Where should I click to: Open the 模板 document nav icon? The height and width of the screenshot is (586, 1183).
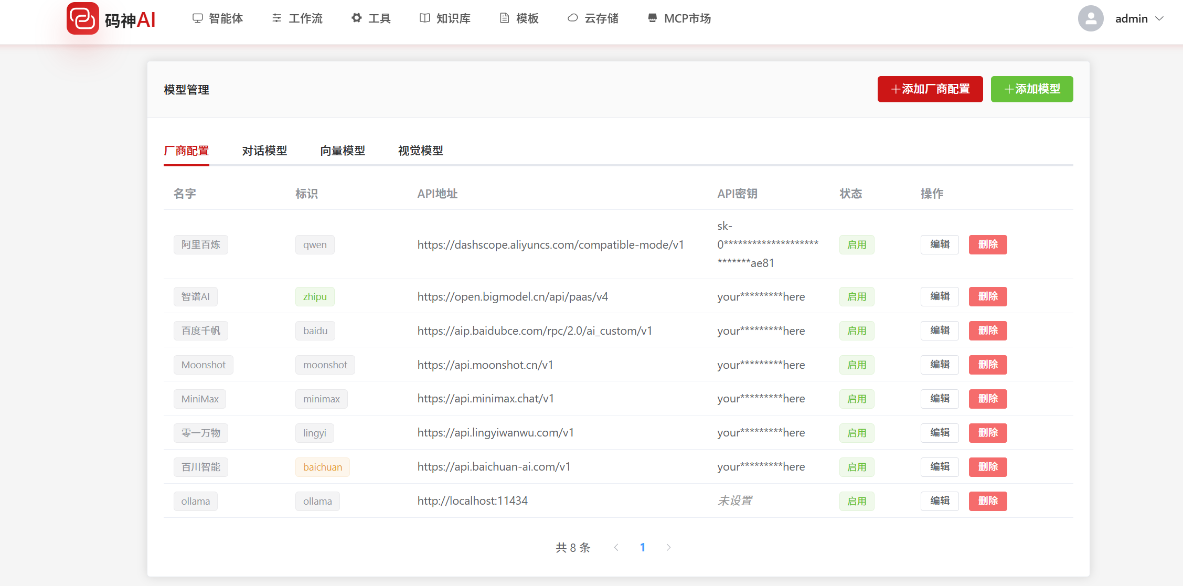click(x=504, y=18)
